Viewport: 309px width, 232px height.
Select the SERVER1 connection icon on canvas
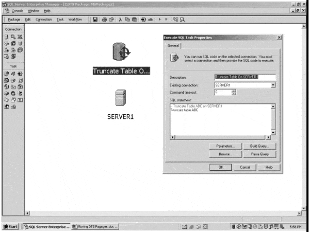[120, 98]
